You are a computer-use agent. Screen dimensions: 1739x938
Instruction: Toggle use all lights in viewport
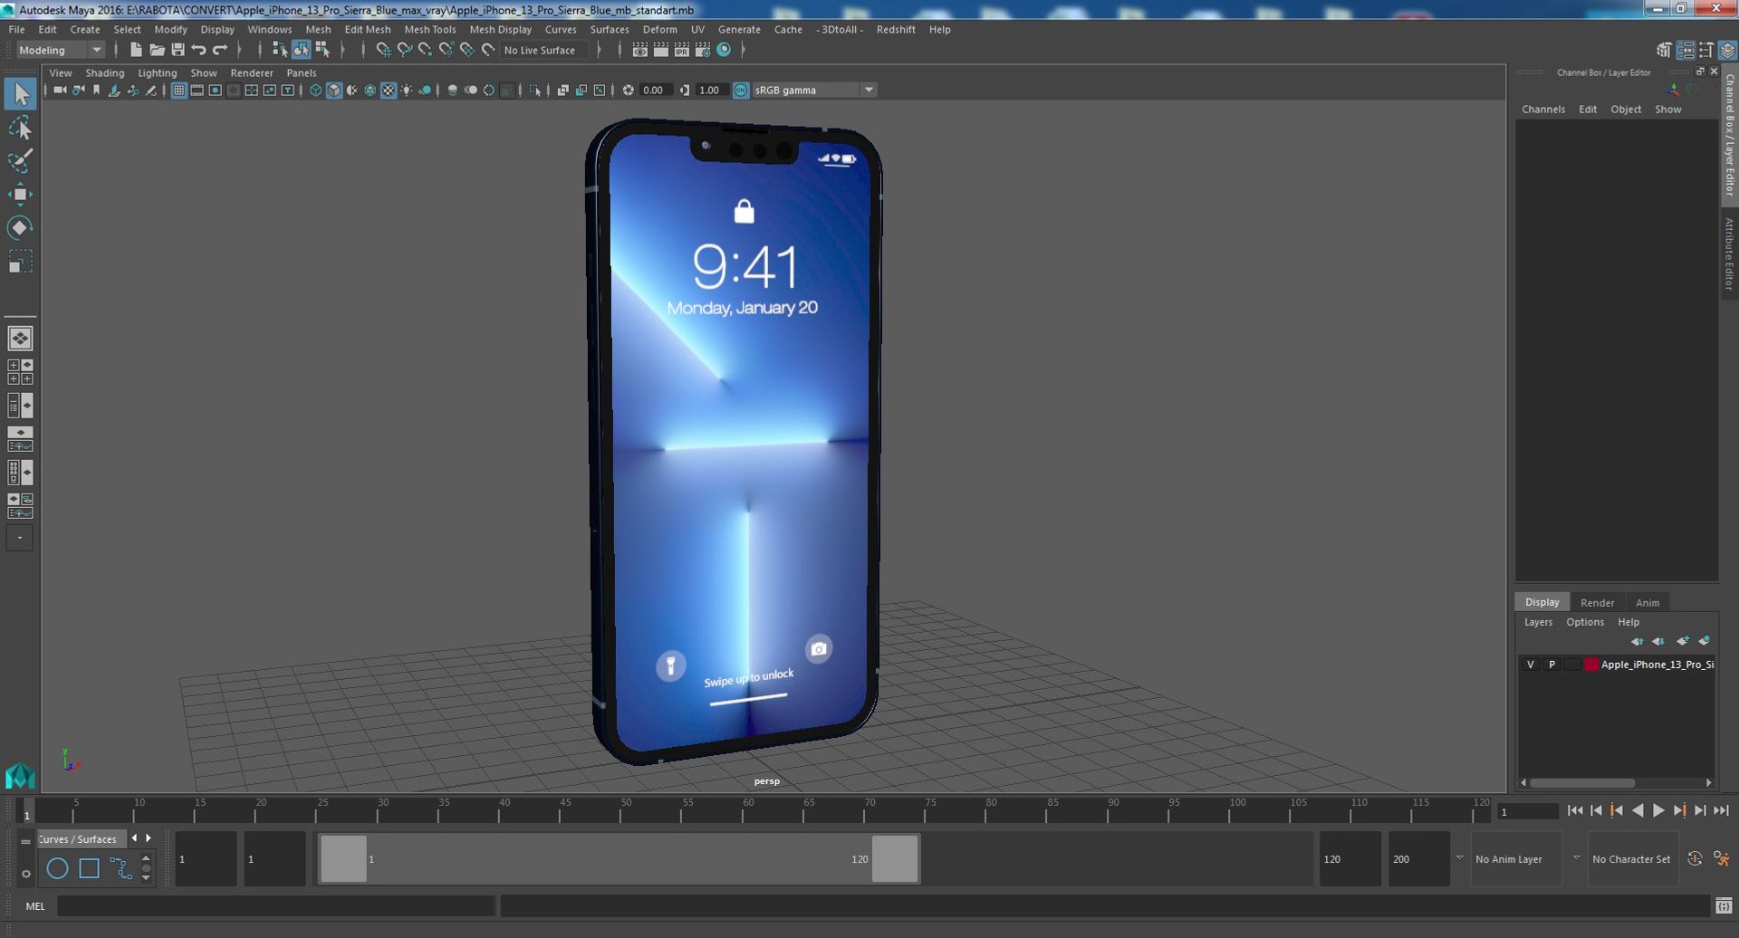pyautogui.click(x=407, y=91)
